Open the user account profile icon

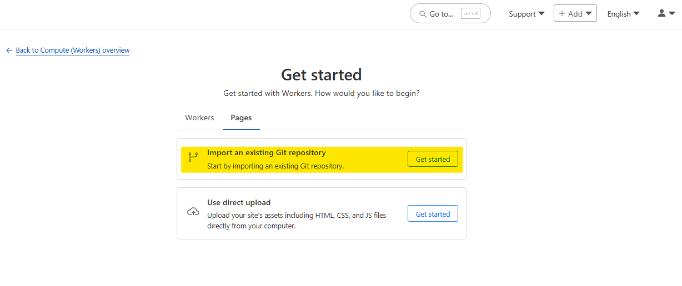pos(661,13)
